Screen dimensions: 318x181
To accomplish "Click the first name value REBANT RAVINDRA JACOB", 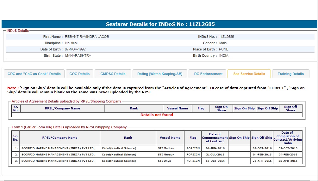I will click(87, 37).
